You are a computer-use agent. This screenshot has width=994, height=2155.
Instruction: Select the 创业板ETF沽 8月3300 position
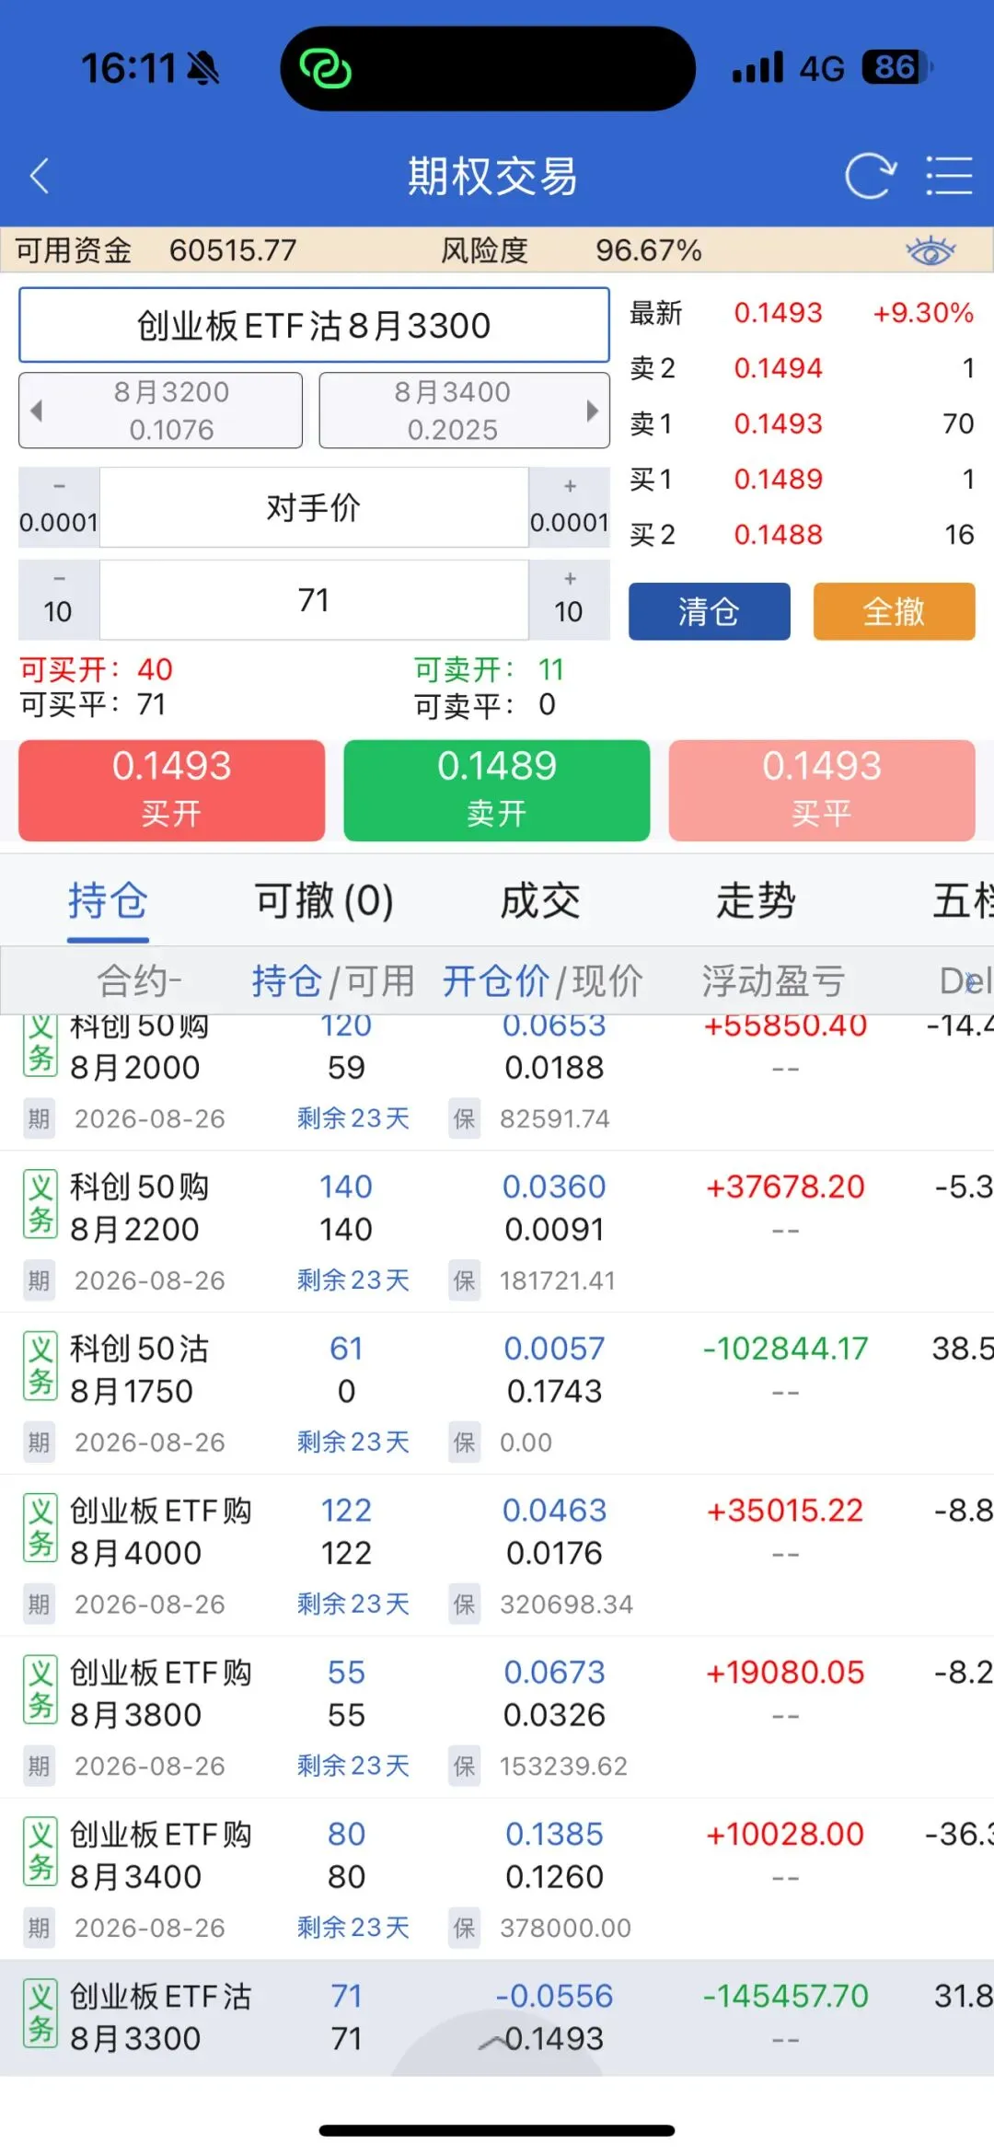pyautogui.click(x=497, y=2018)
